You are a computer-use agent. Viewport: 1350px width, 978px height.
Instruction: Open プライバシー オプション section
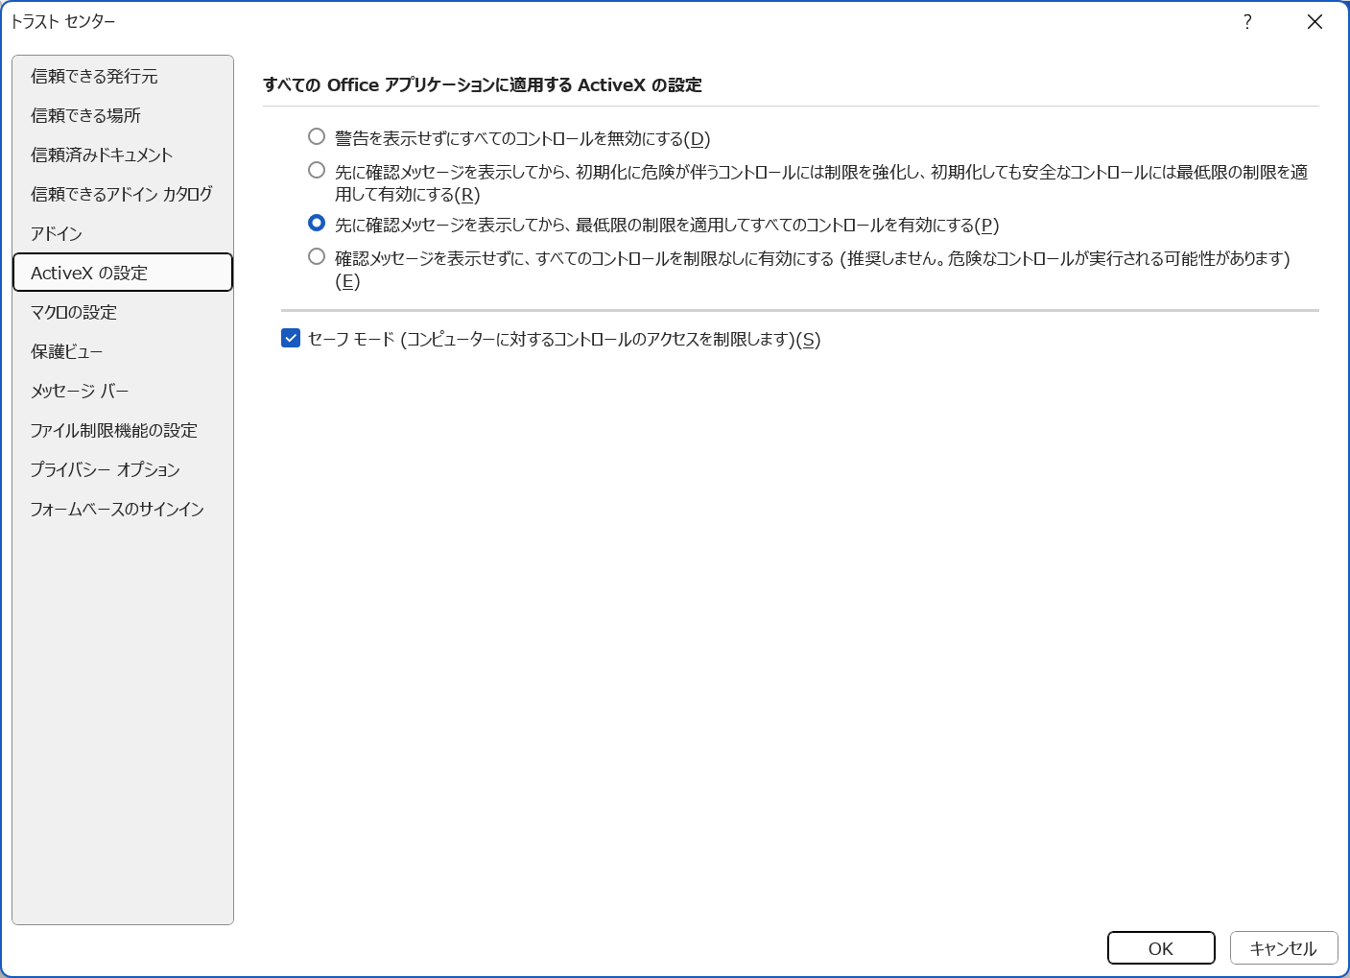pos(106,469)
